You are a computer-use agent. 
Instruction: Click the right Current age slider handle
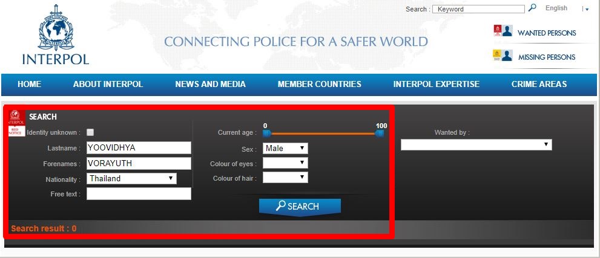pyautogui.click(x=380, y=133)
